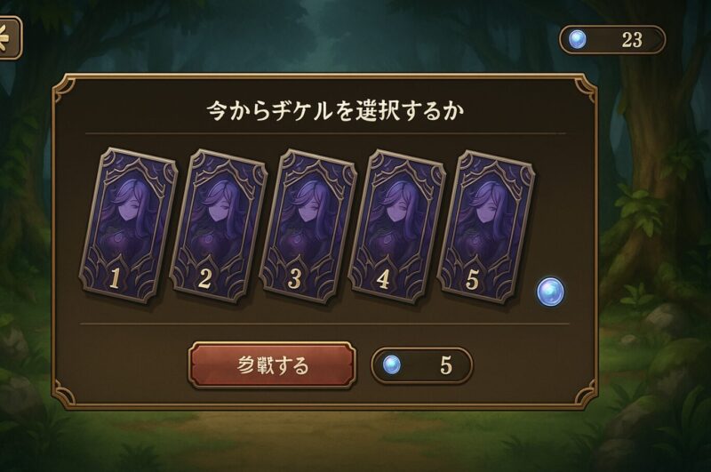
Task: Click the blue orb beside card 5
Action: [550, 292]
